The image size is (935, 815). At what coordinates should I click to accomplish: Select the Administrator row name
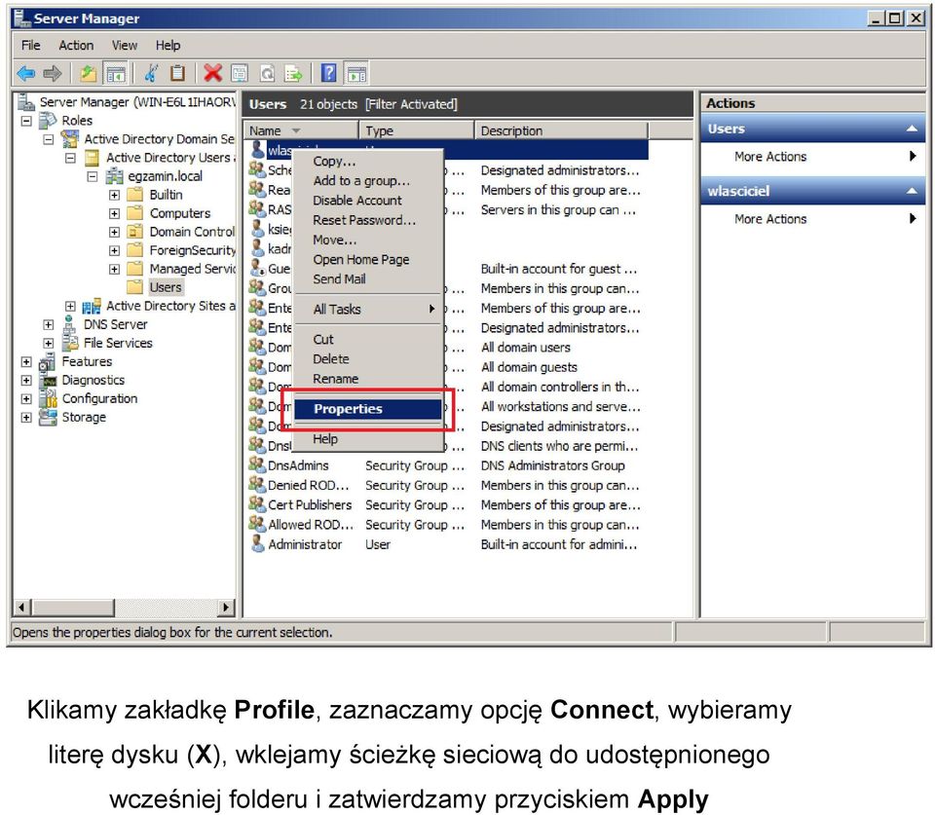[x=305, y=544]
